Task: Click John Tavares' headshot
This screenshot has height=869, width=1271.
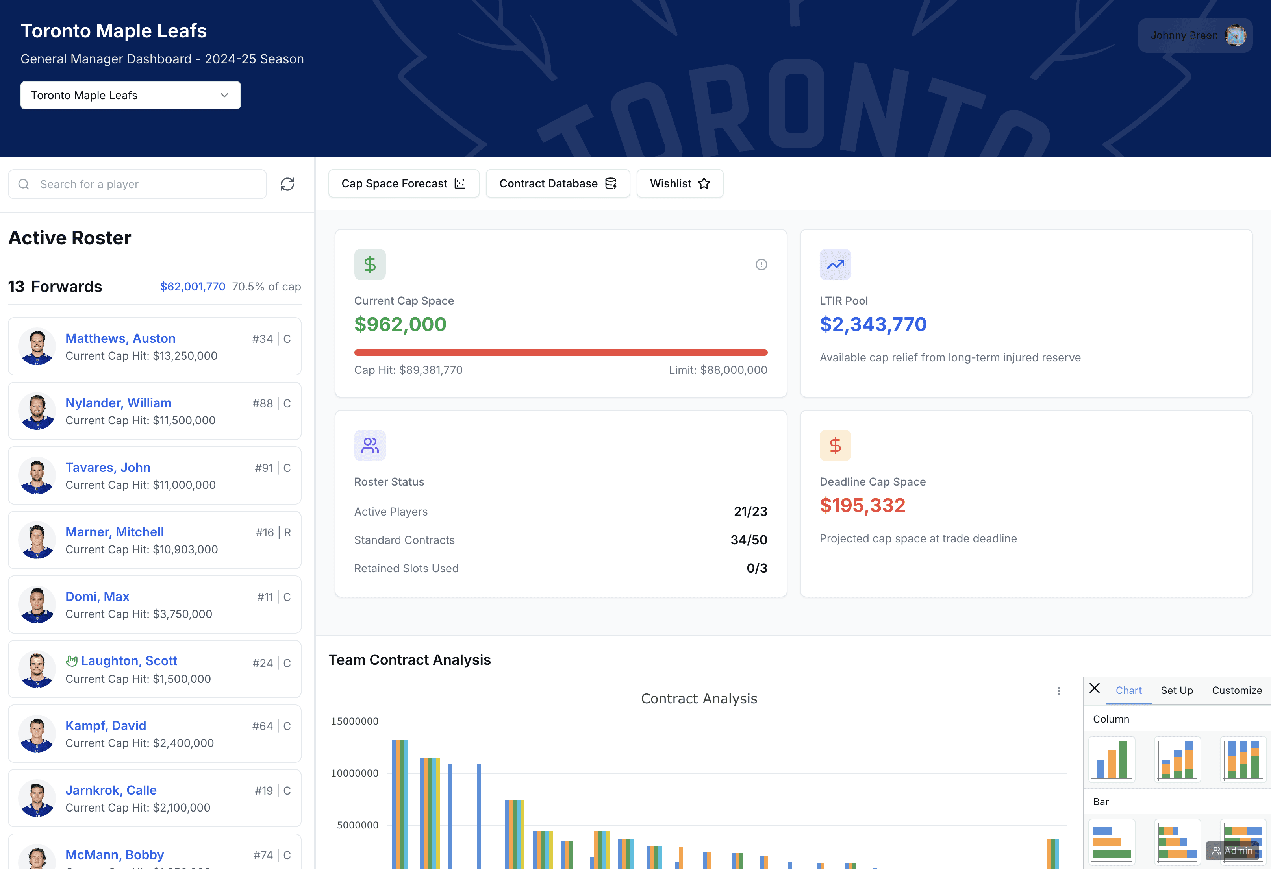Action: [x=37, y=475]
